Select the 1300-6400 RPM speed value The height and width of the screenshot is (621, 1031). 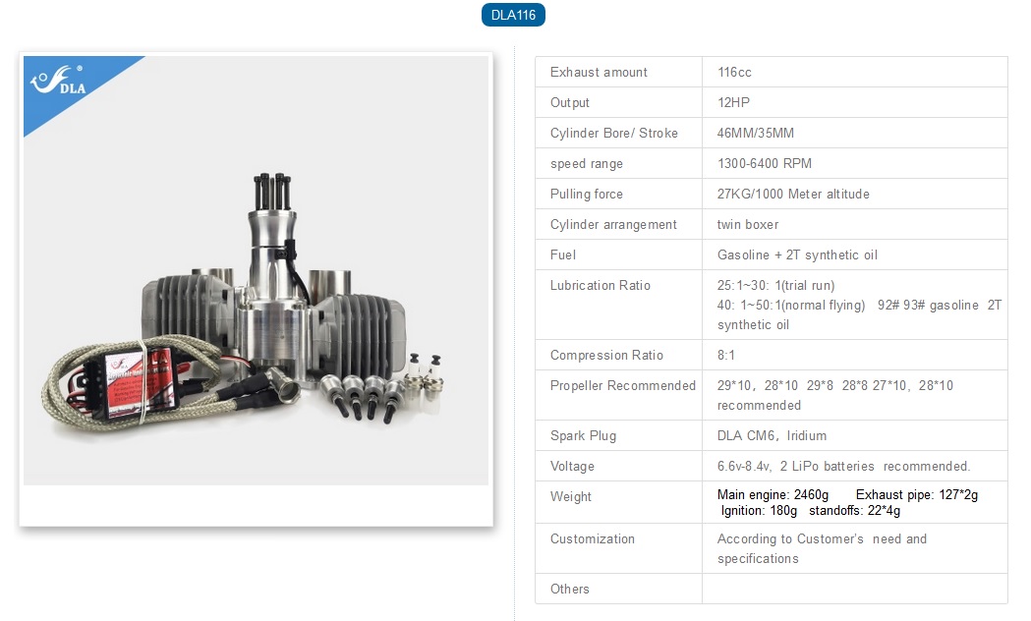[x=764, y=164]
